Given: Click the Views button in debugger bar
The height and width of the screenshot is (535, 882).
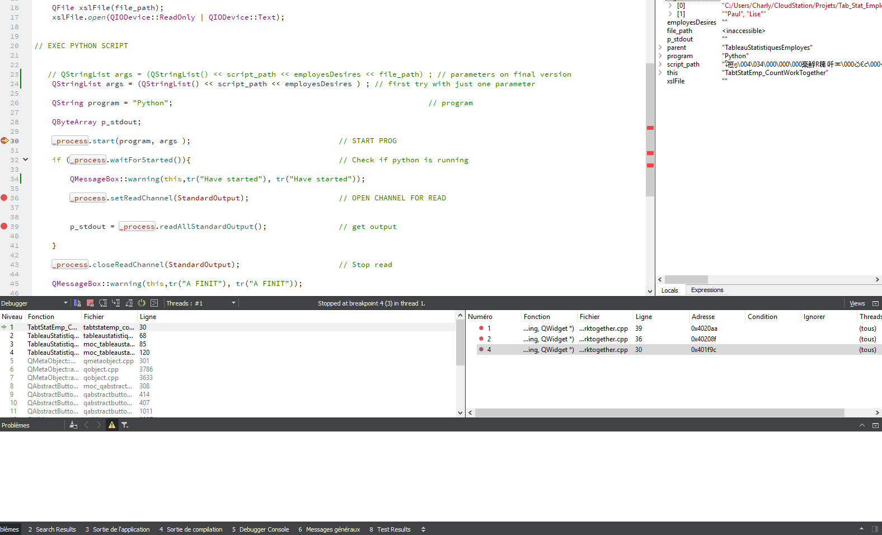Looking at the screenshot, I should click(x=857, y=303).
